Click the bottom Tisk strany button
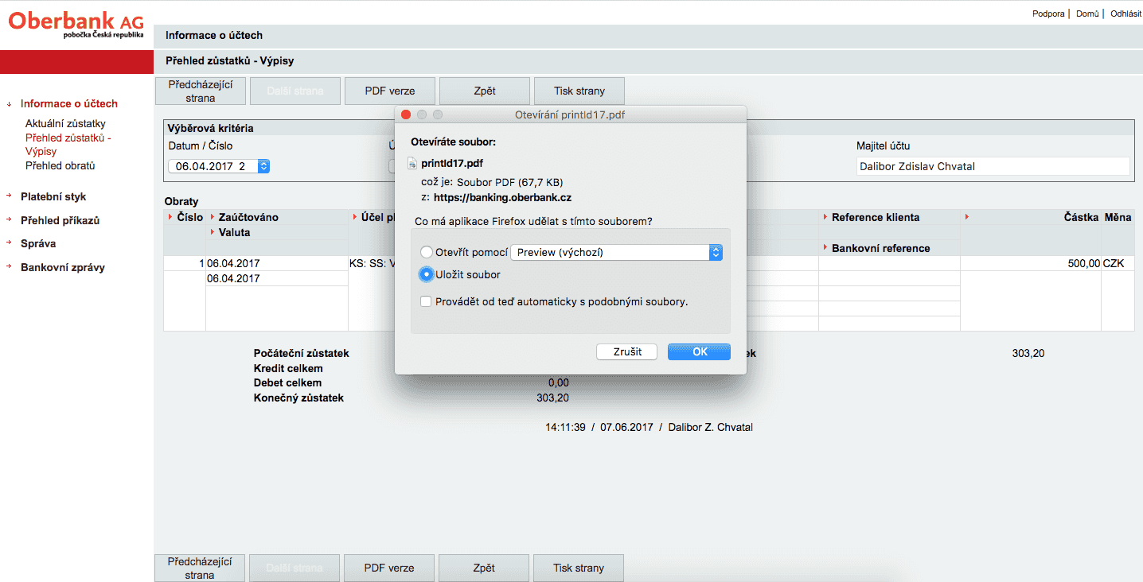This screenshot has width=1143, height=582. click(x=579, y=568)
